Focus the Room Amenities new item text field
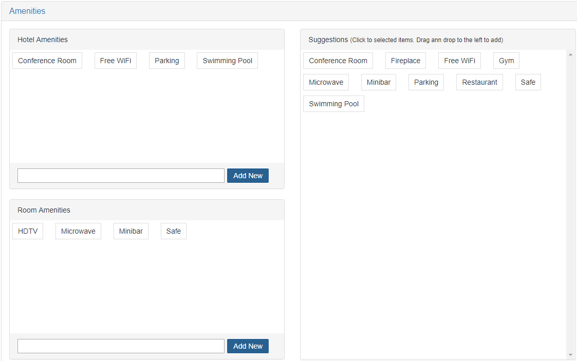The width and height of the screenshot is (577, 361). point(121,346)
